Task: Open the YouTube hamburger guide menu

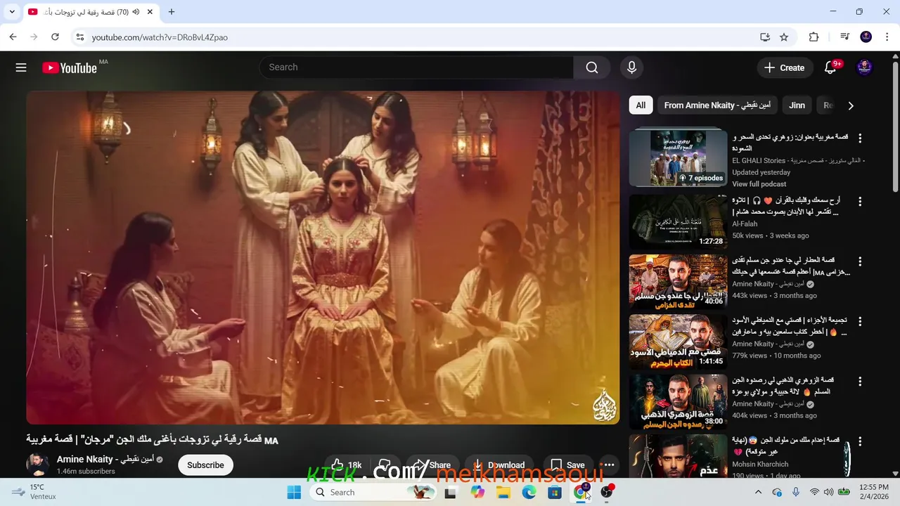Action: pos(21,67)
